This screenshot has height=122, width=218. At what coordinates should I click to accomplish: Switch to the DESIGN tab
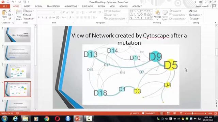(38, 6)
